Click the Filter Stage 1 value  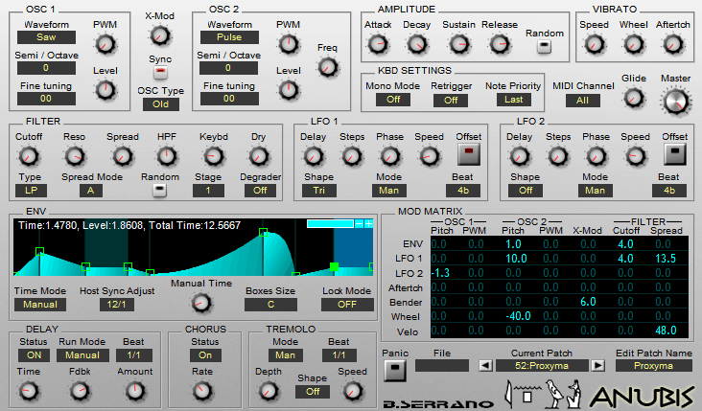click(208, 191)
